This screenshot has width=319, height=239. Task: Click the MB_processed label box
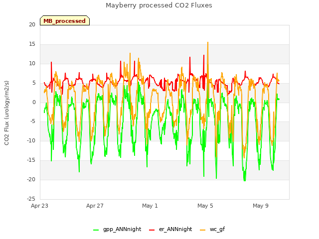pos(65,20)
